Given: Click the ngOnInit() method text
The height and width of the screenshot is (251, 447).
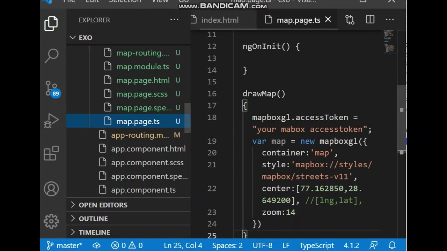Looking at the screenshot, I should click(266, 46).
